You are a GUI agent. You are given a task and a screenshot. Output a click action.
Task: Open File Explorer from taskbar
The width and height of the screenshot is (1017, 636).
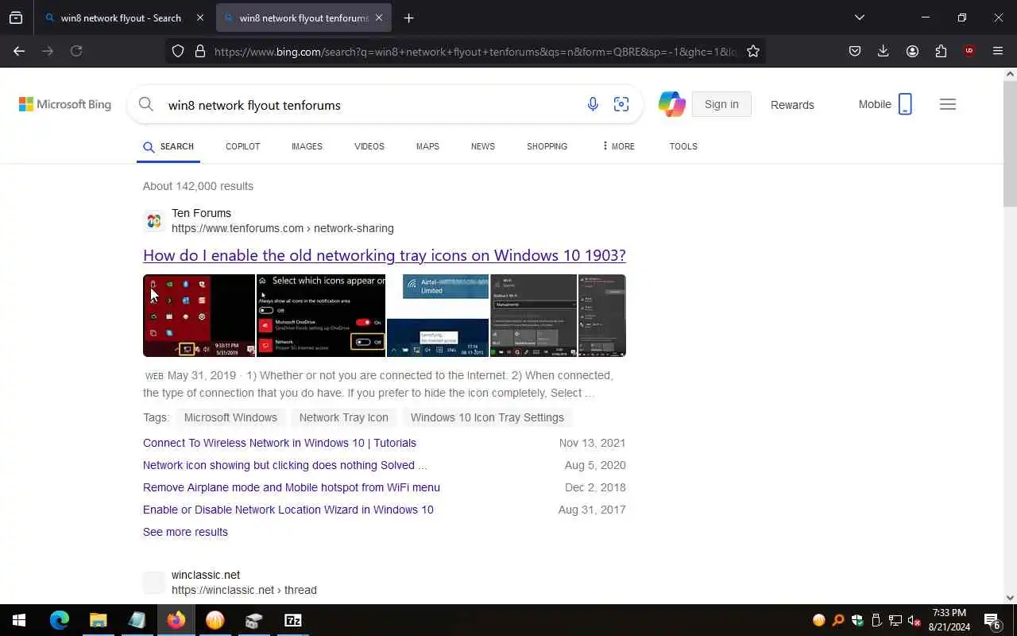click(x=98, y=620)
